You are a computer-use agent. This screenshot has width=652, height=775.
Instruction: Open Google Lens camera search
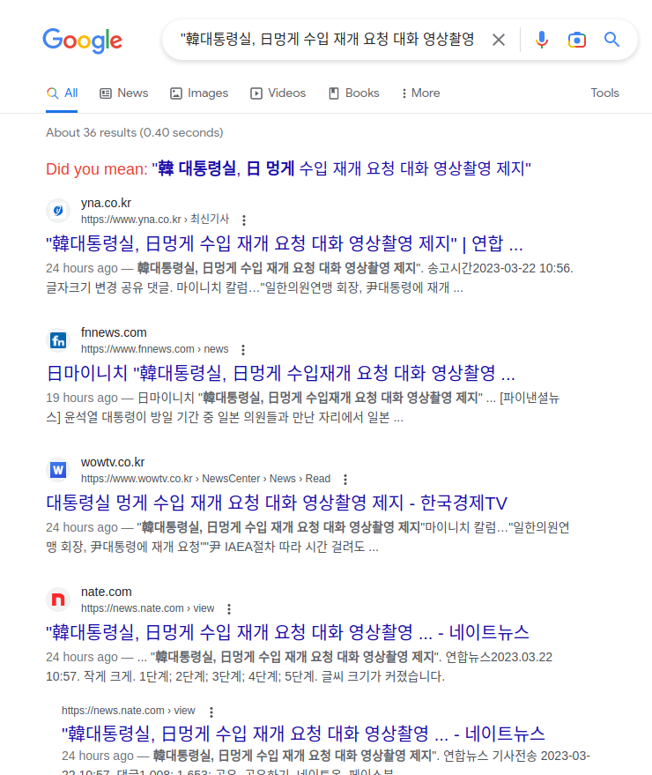pyautogui.click(x=577, y=40)
